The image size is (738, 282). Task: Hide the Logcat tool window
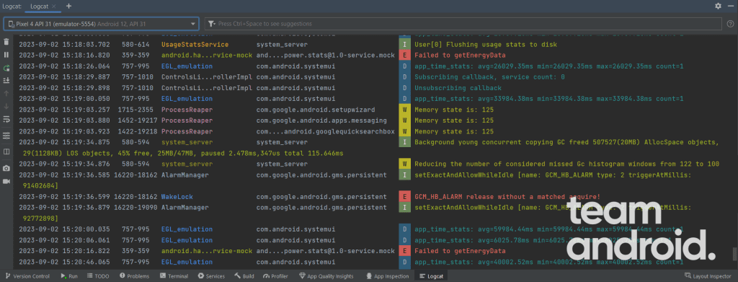click(731, 6)
